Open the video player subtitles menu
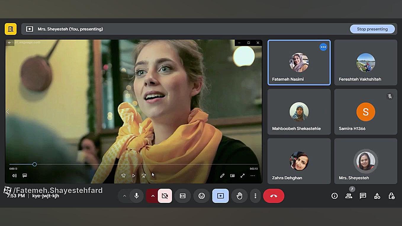 (25, 175)
